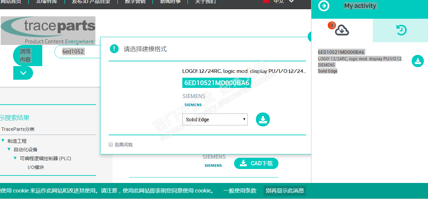Click the dialog download icon button
This screenshot has height=200, width=428.
click(263, 120)
